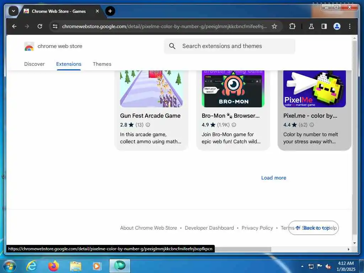Click the Load more link

[x=274, y=178]
